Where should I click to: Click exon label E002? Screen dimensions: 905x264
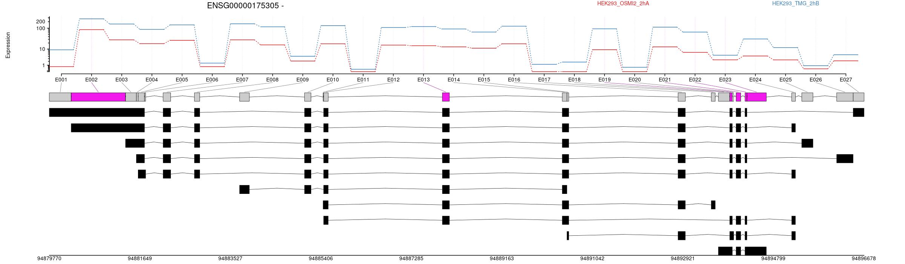[91, 80]
